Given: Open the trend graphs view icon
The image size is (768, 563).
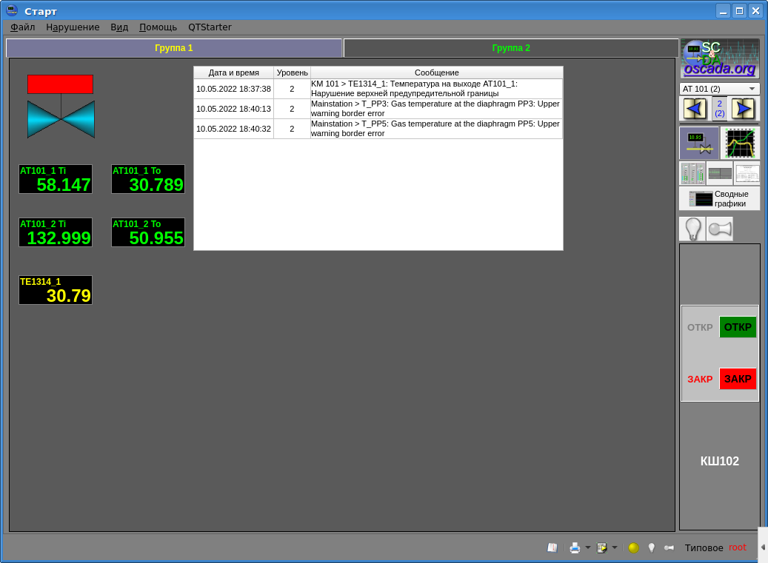Looking at the screenshot, I should click(x=740, y=143).
